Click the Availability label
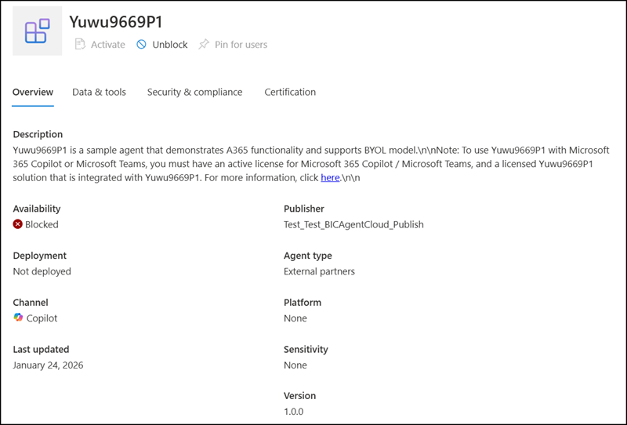 coord(37,209)
